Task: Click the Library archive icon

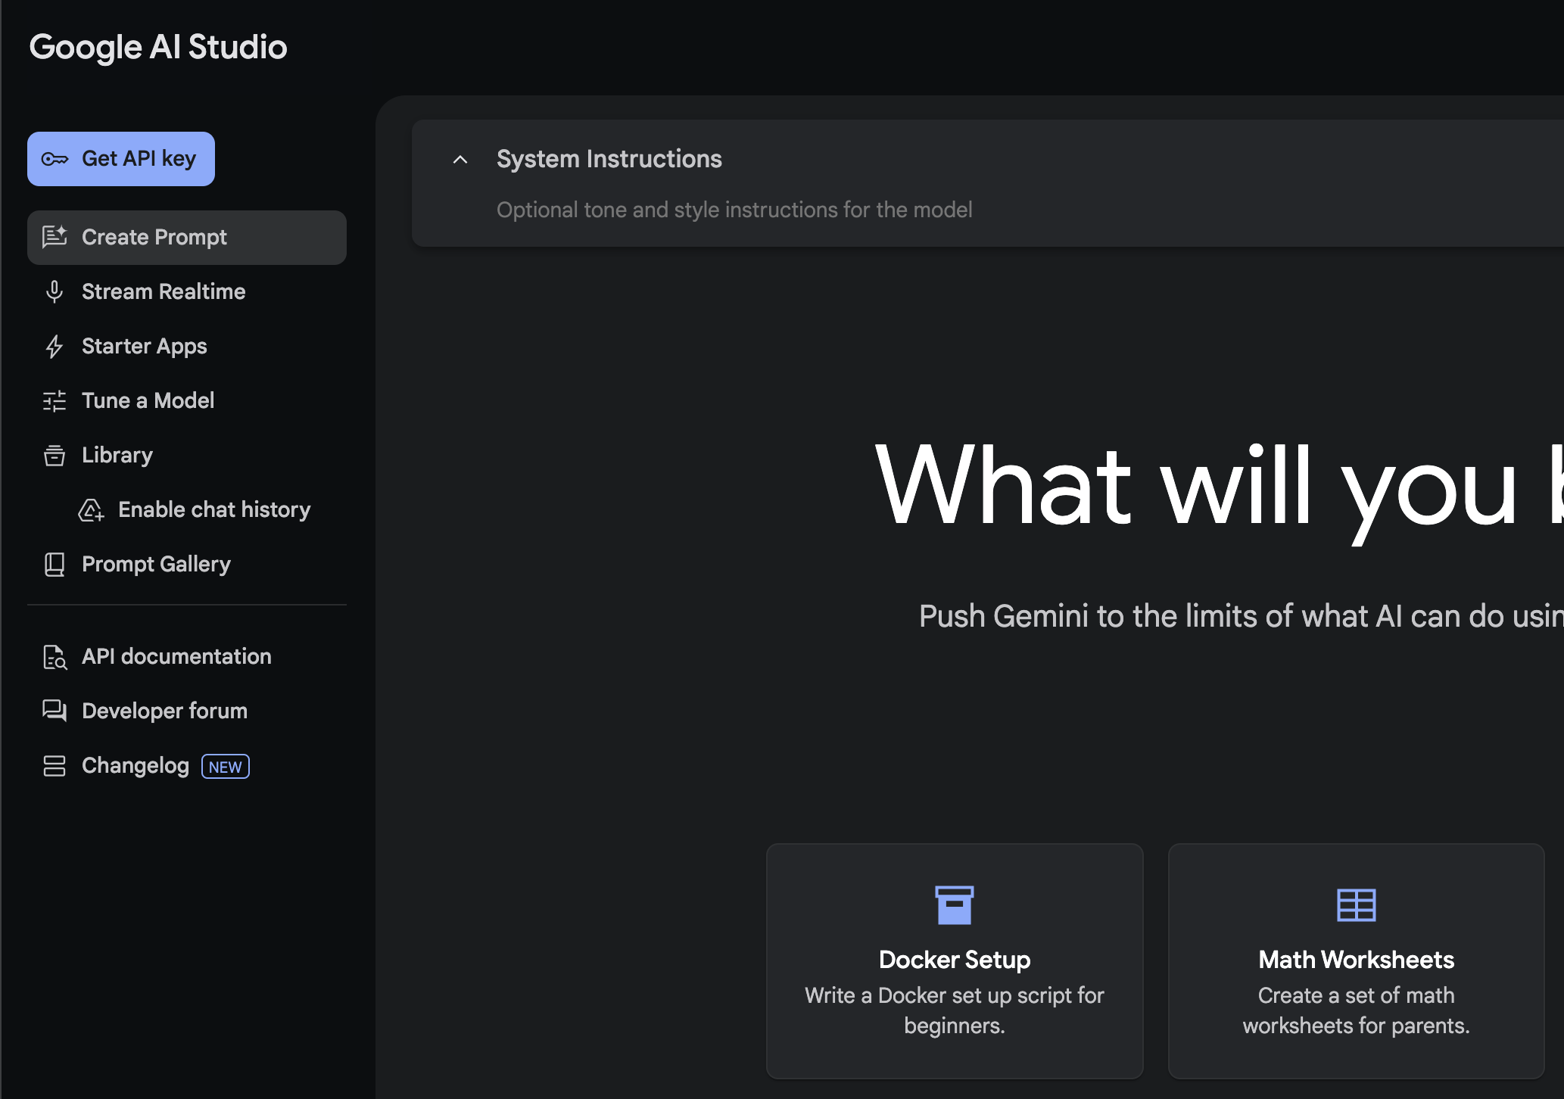Action: click(55, 456)
